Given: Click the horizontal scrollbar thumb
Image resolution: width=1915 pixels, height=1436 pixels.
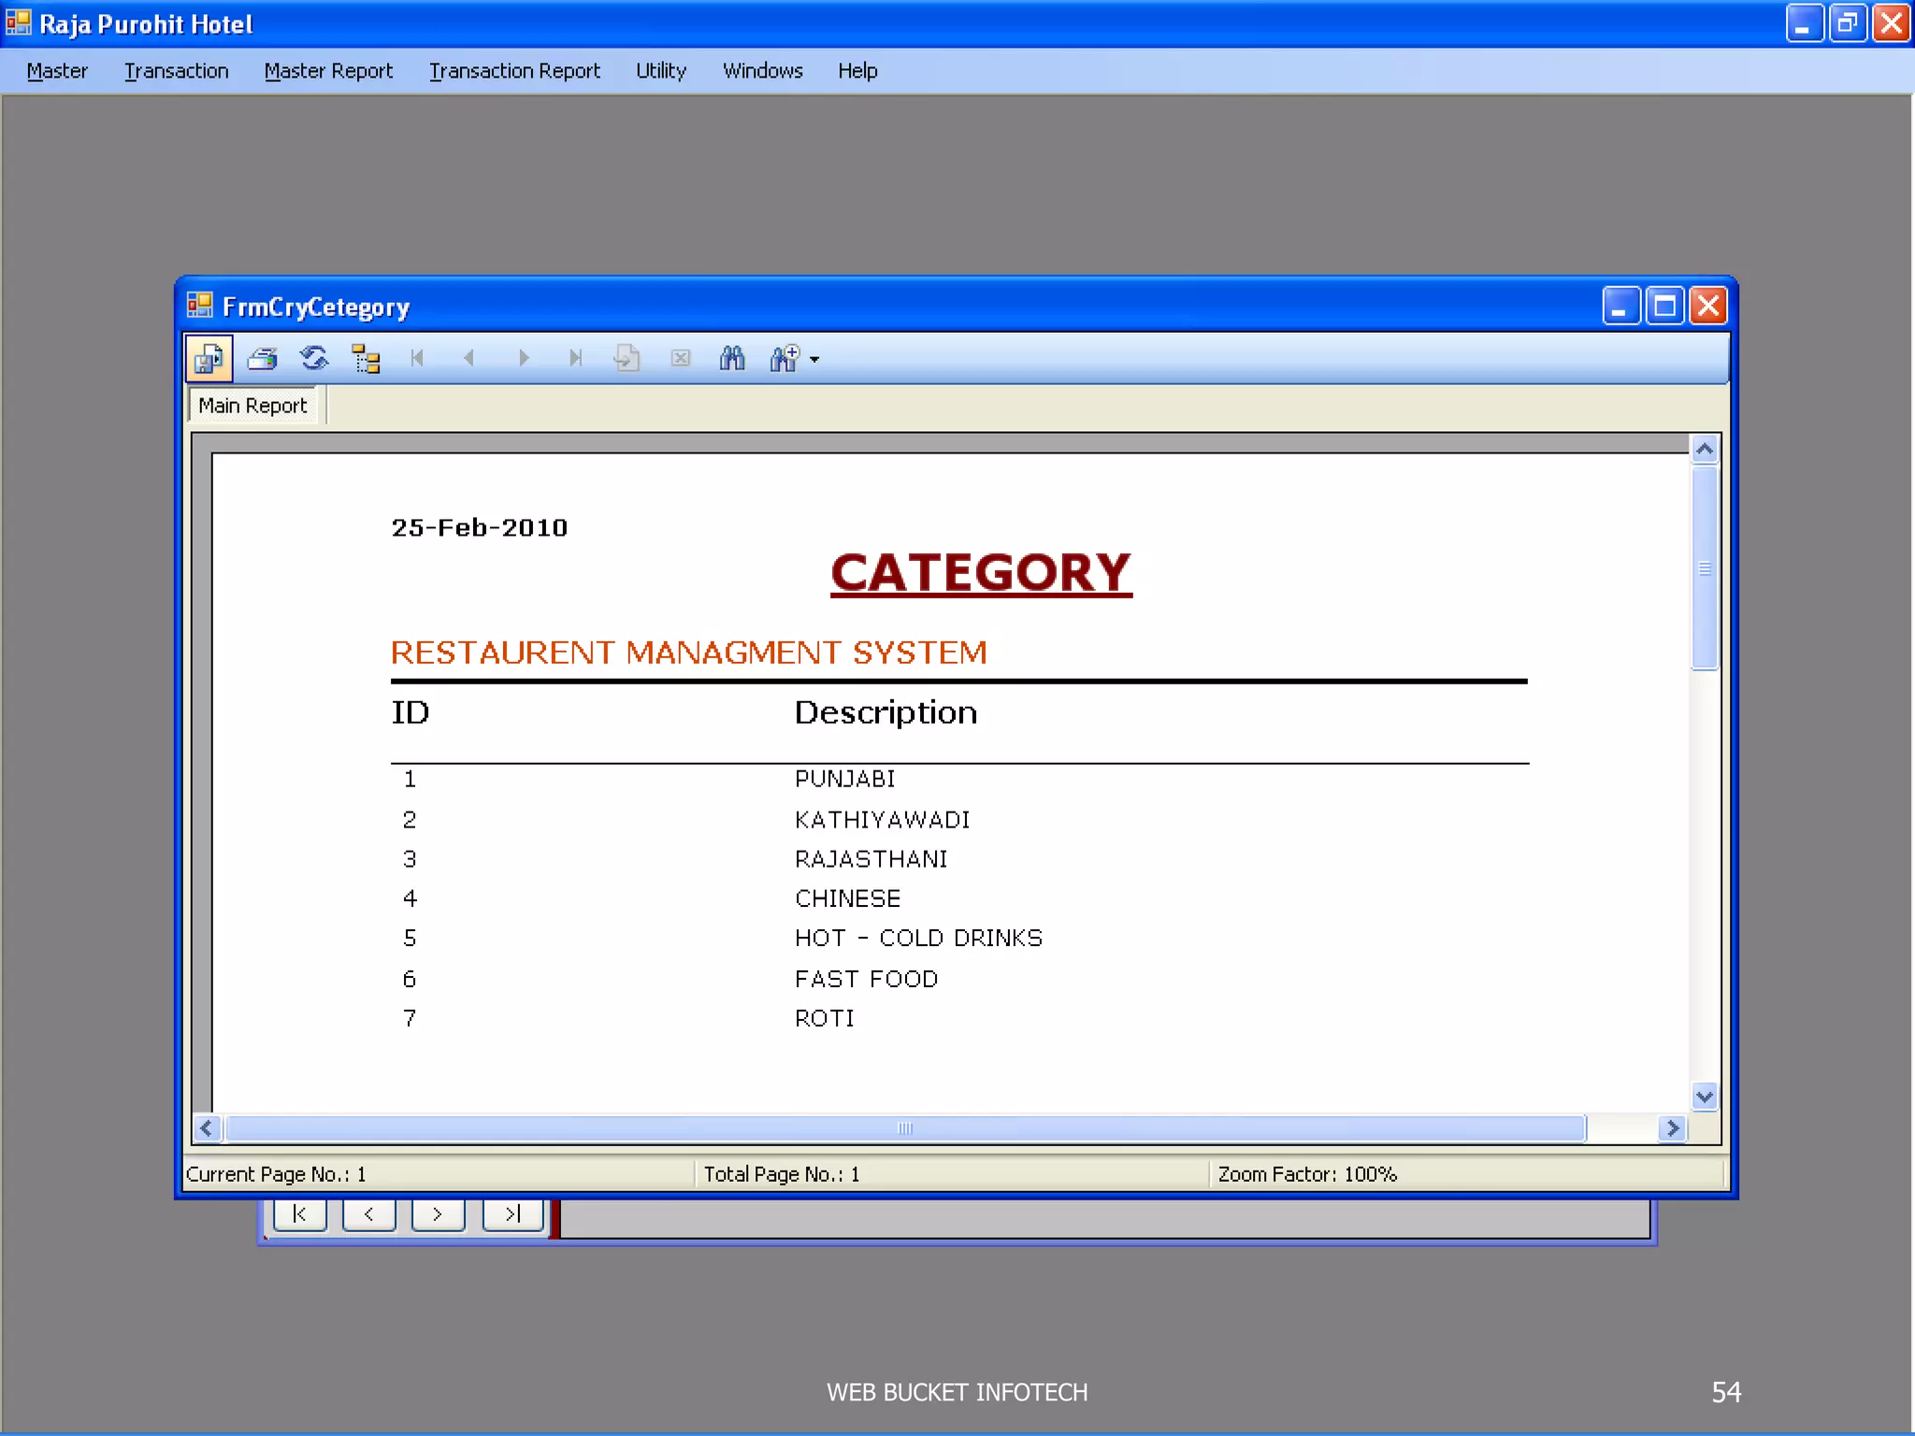Looking at the screenshot, I should tap(905, 1128).
